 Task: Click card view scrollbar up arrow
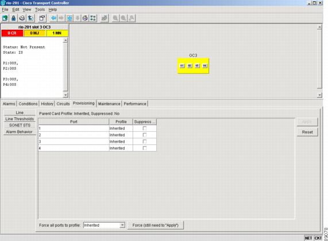pos(319,27)
